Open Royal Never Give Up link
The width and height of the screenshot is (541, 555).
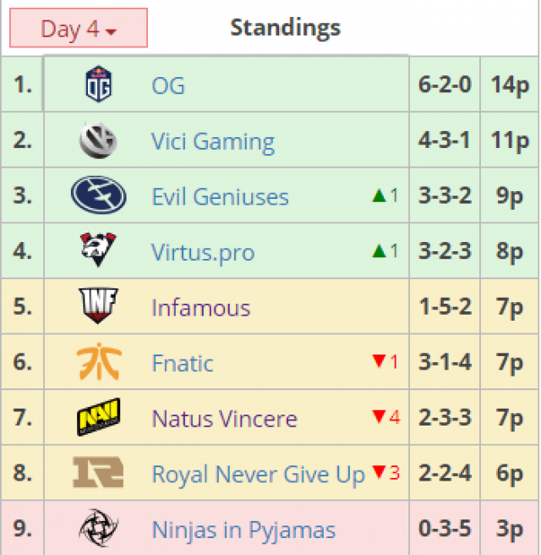pyautogui.click(x=258, y=475)
